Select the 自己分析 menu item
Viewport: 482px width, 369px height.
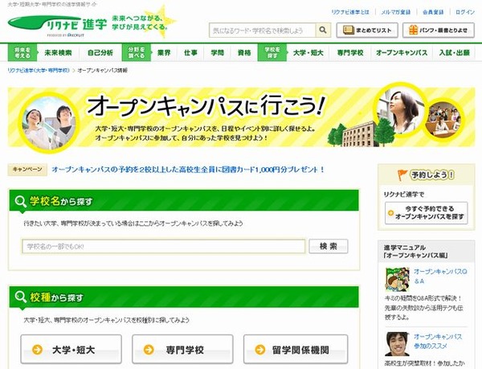100,52
